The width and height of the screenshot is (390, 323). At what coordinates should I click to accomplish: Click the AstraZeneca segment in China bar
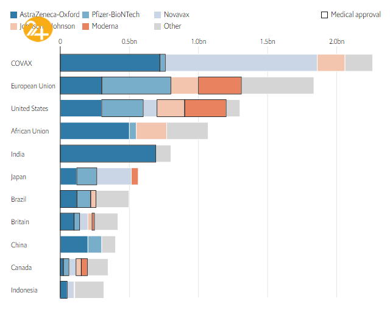74,244
